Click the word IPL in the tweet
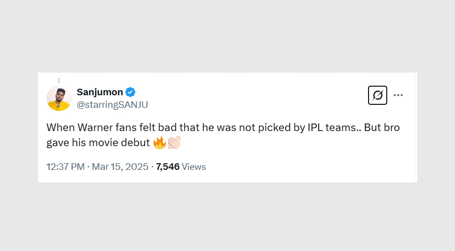The image size is (455, 251). (316, 128)
